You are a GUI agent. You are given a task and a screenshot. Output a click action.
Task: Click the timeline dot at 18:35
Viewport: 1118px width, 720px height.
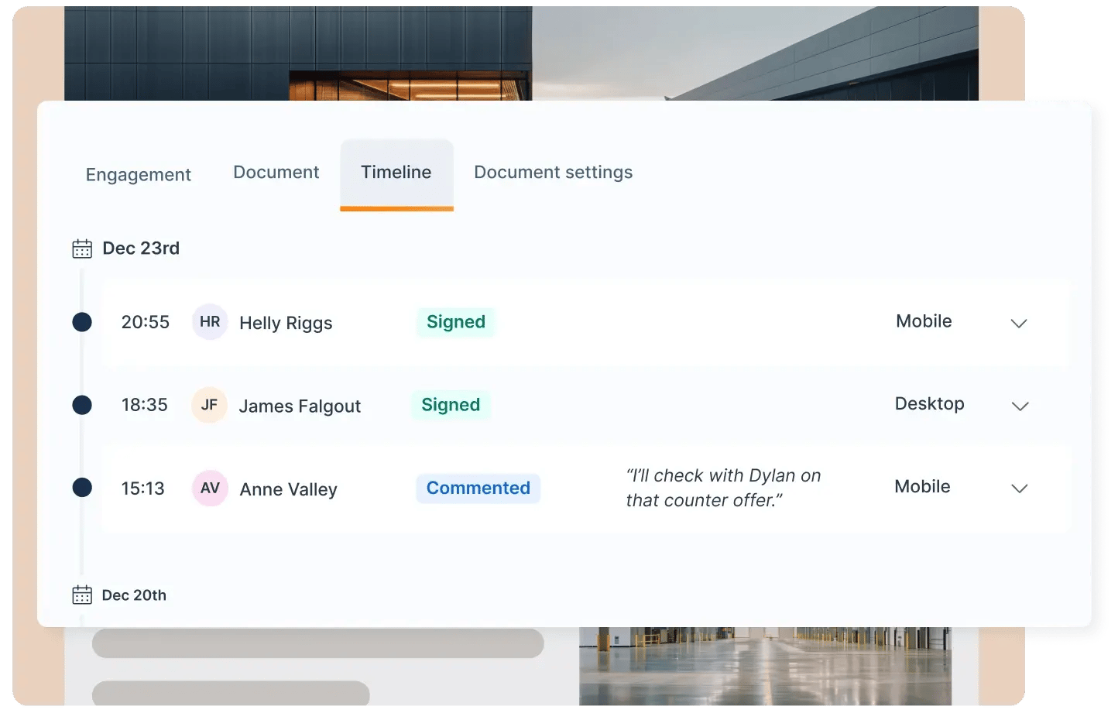coord(82,405)
